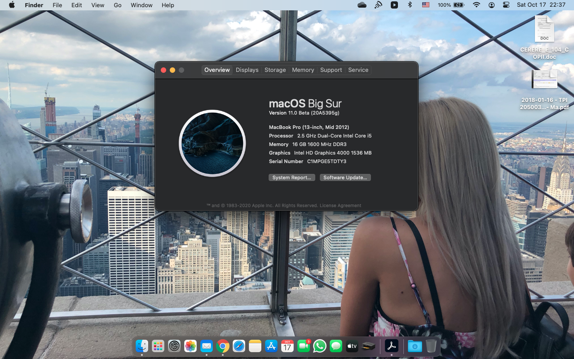Click the battery status 100% indicator
The width and height of the screenshot is (574, 359).
tap(450, 5)
